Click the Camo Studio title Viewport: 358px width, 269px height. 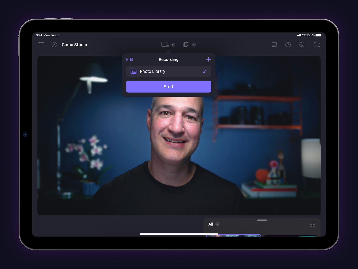tap(74, 45)
